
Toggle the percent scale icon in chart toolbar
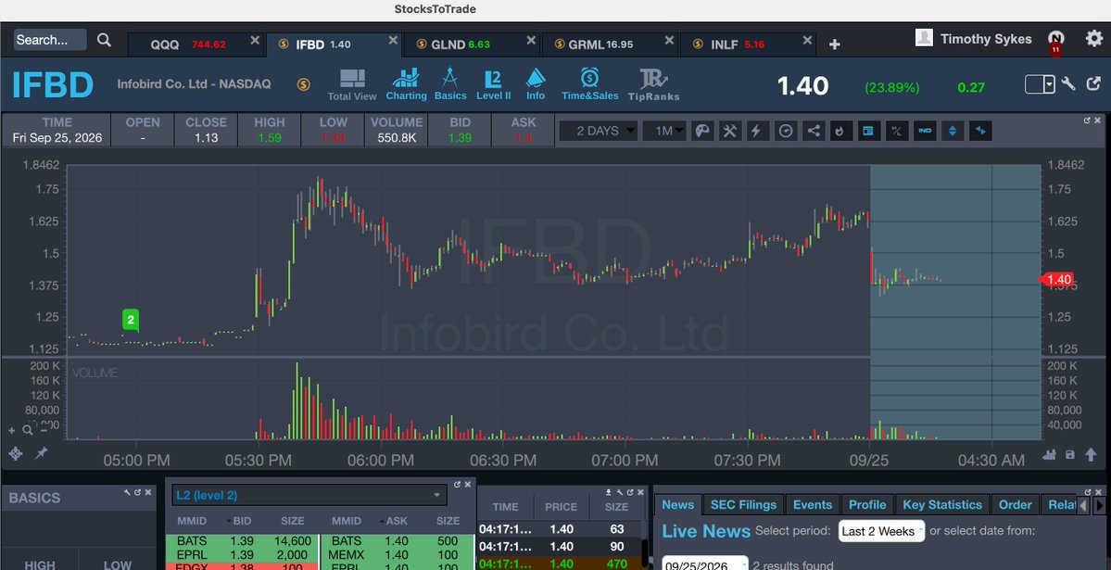(x=896, y=131)
